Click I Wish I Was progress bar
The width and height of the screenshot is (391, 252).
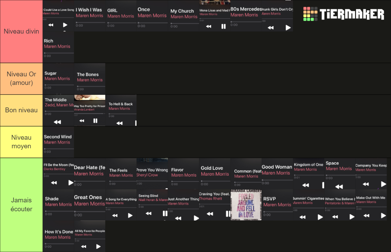point(91,22)
